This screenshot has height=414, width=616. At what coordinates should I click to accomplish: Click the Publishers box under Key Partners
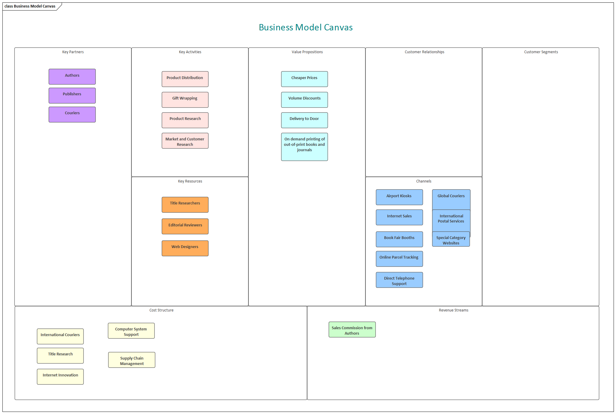(72, 95)
